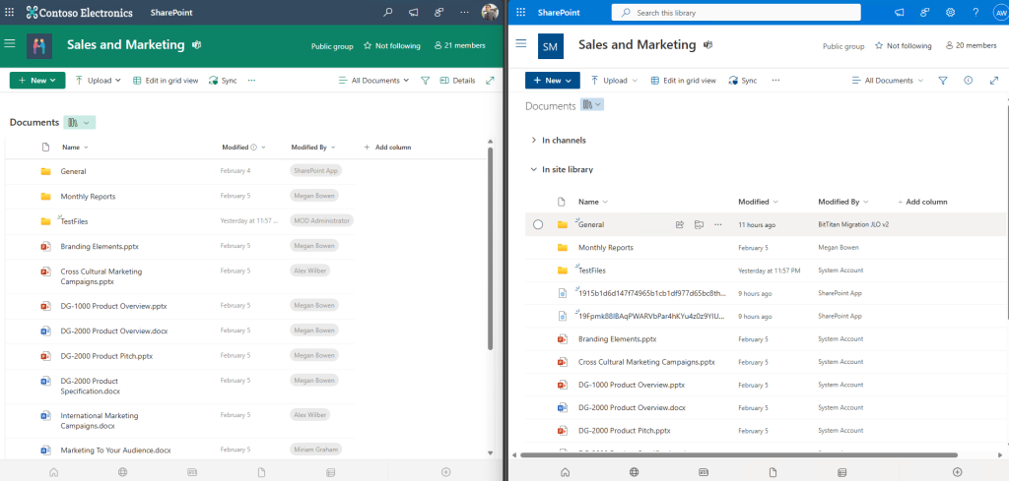Open 20 members list in right window

pyautogui.click(x=971, y=45)
